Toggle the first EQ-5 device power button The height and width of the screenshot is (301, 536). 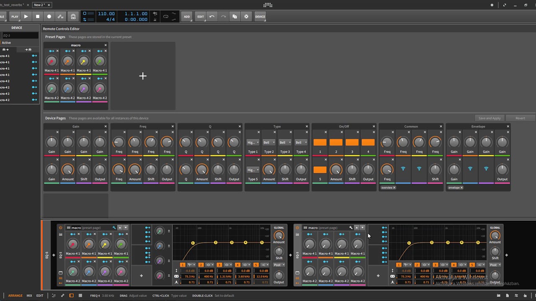60,228
